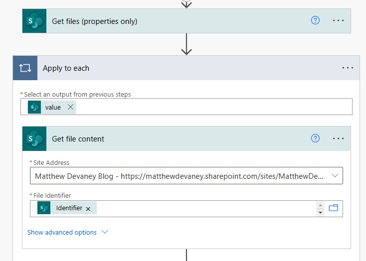The width and height of the screenshot is (366, 261).
Task: Remove the Identifier token
Action: (x=88, y=209)
